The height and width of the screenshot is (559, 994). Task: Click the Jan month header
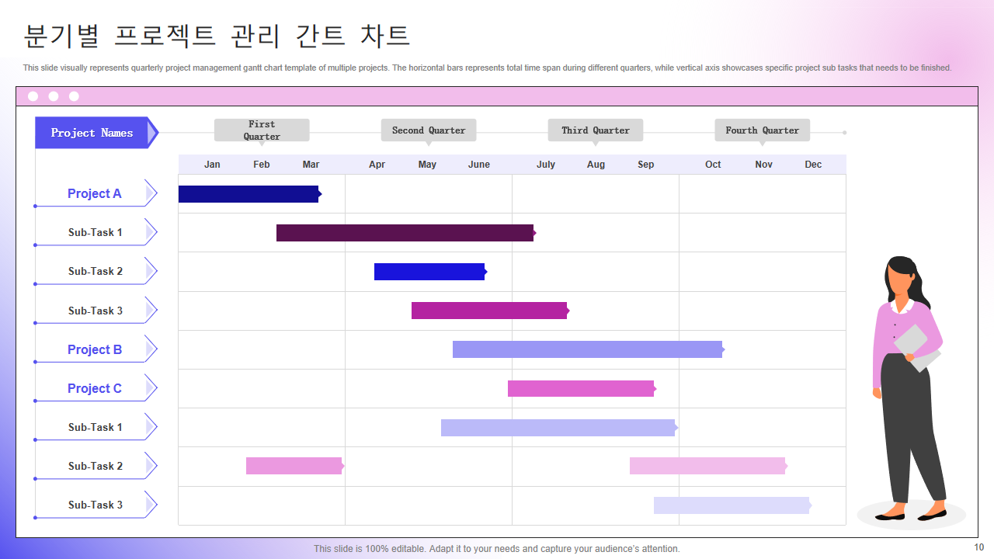pyautogui.click(x=212, y=165)
